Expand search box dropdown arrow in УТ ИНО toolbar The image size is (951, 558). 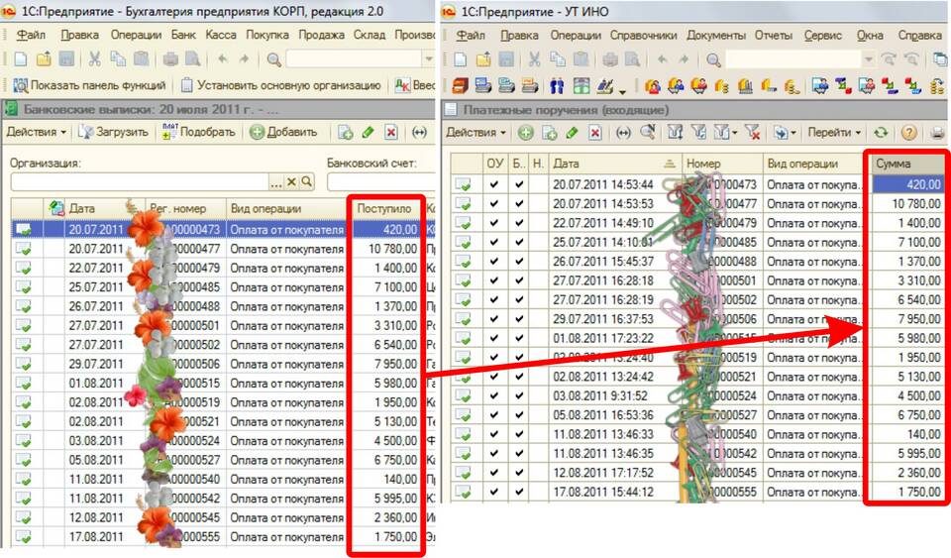click(868, 59)
